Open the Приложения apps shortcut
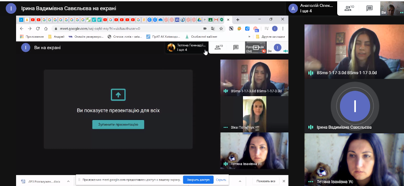404x186 pixels. click(x=32, y=37)
